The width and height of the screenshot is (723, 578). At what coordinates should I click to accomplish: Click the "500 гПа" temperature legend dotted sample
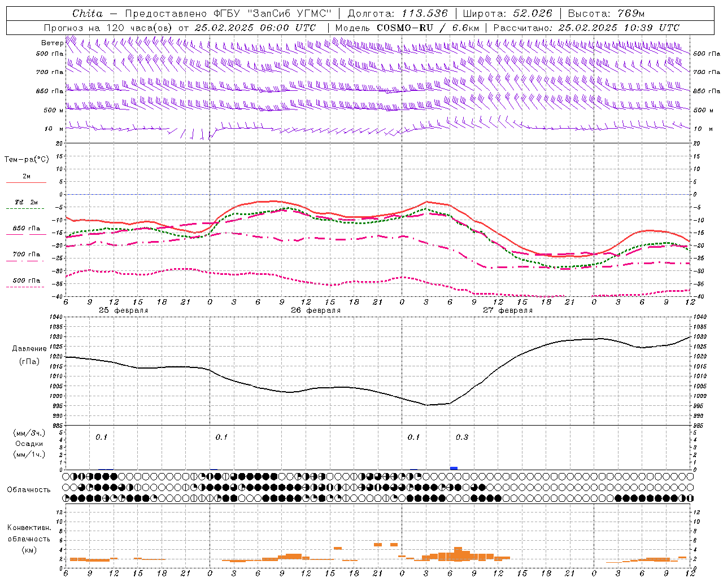[x=25, y=287]
